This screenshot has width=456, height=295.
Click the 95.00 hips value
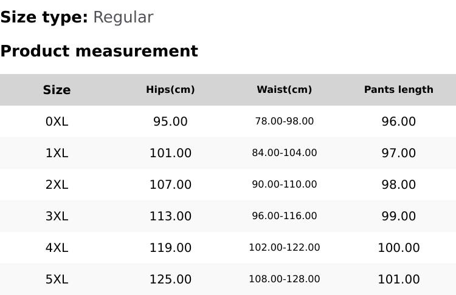[x=170, y=121]
